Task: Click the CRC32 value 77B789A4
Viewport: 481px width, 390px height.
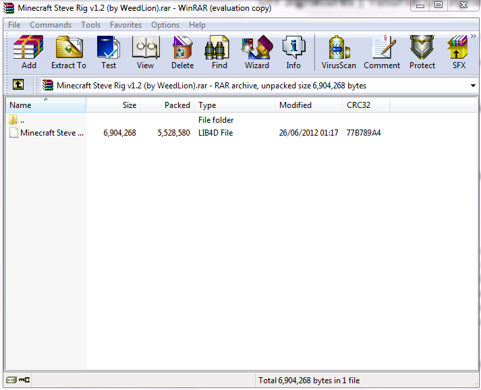Action: [x=364, y=133]
